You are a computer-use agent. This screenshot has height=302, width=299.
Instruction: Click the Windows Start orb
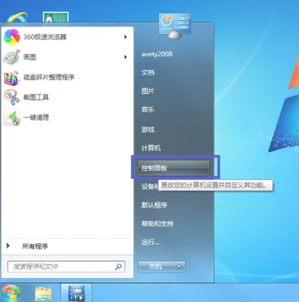tap(11, 294)
